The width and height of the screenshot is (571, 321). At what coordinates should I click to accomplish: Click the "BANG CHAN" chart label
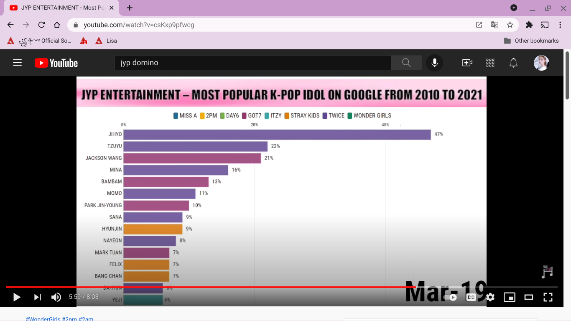[108, 276]
